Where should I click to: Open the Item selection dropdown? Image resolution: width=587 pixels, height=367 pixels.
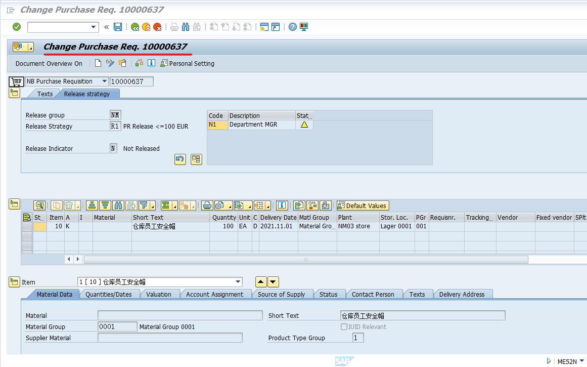(237, 282)
